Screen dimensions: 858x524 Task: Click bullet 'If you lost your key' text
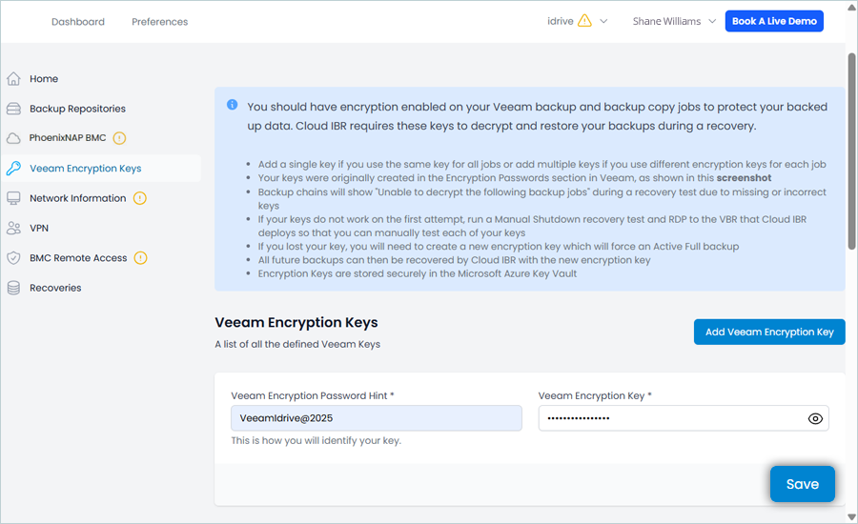(499, 247)
